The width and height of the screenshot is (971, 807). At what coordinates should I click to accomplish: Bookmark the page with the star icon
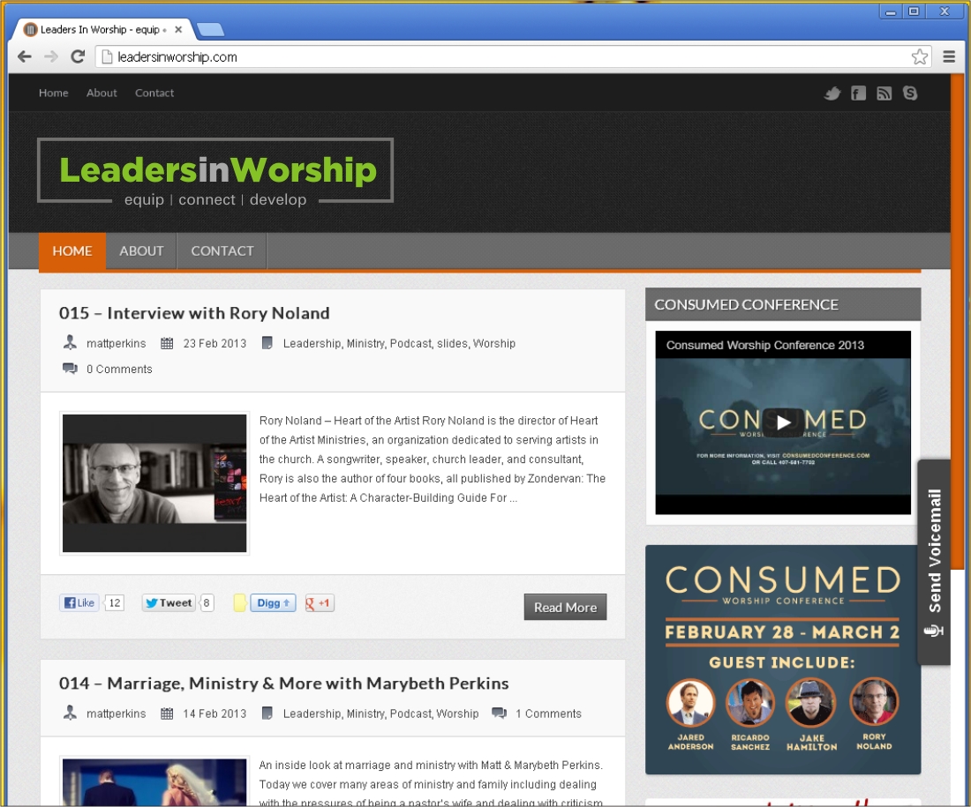(920, 57)
